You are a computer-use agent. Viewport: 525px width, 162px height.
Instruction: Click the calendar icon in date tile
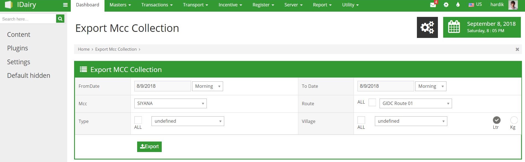[454, 27]
